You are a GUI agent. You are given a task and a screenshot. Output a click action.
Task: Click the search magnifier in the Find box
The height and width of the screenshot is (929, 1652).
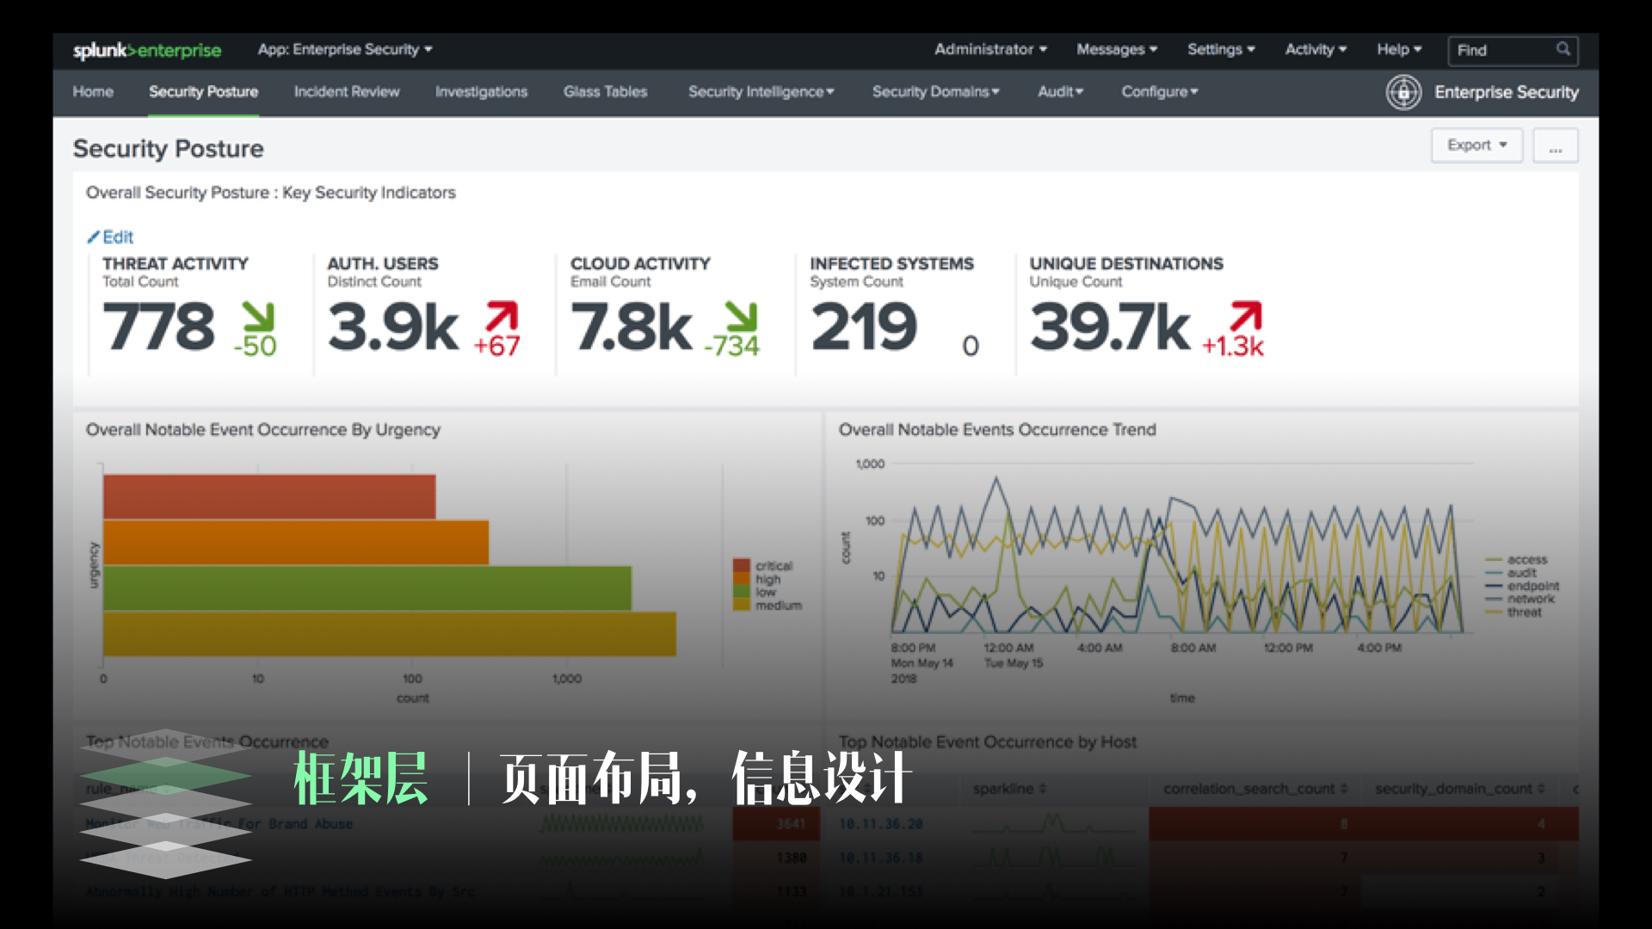coord(1563,50)
